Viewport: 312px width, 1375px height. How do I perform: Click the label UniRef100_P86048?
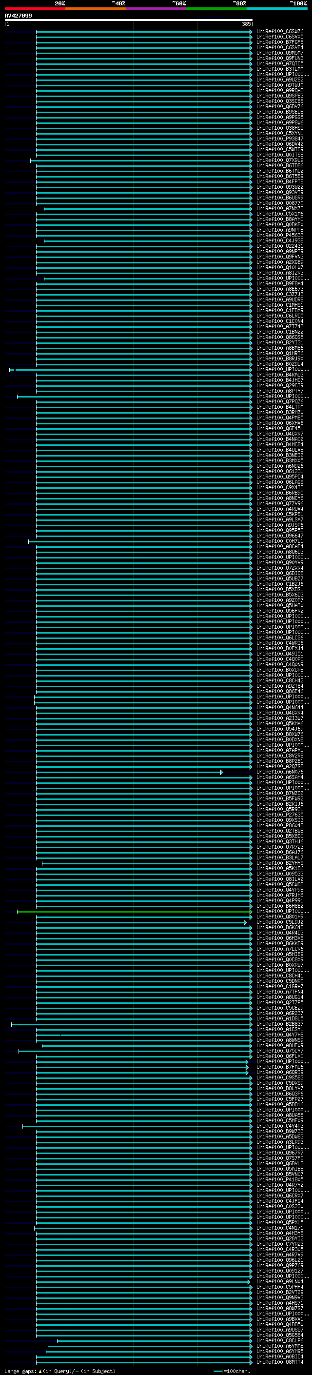coord(280,825)
